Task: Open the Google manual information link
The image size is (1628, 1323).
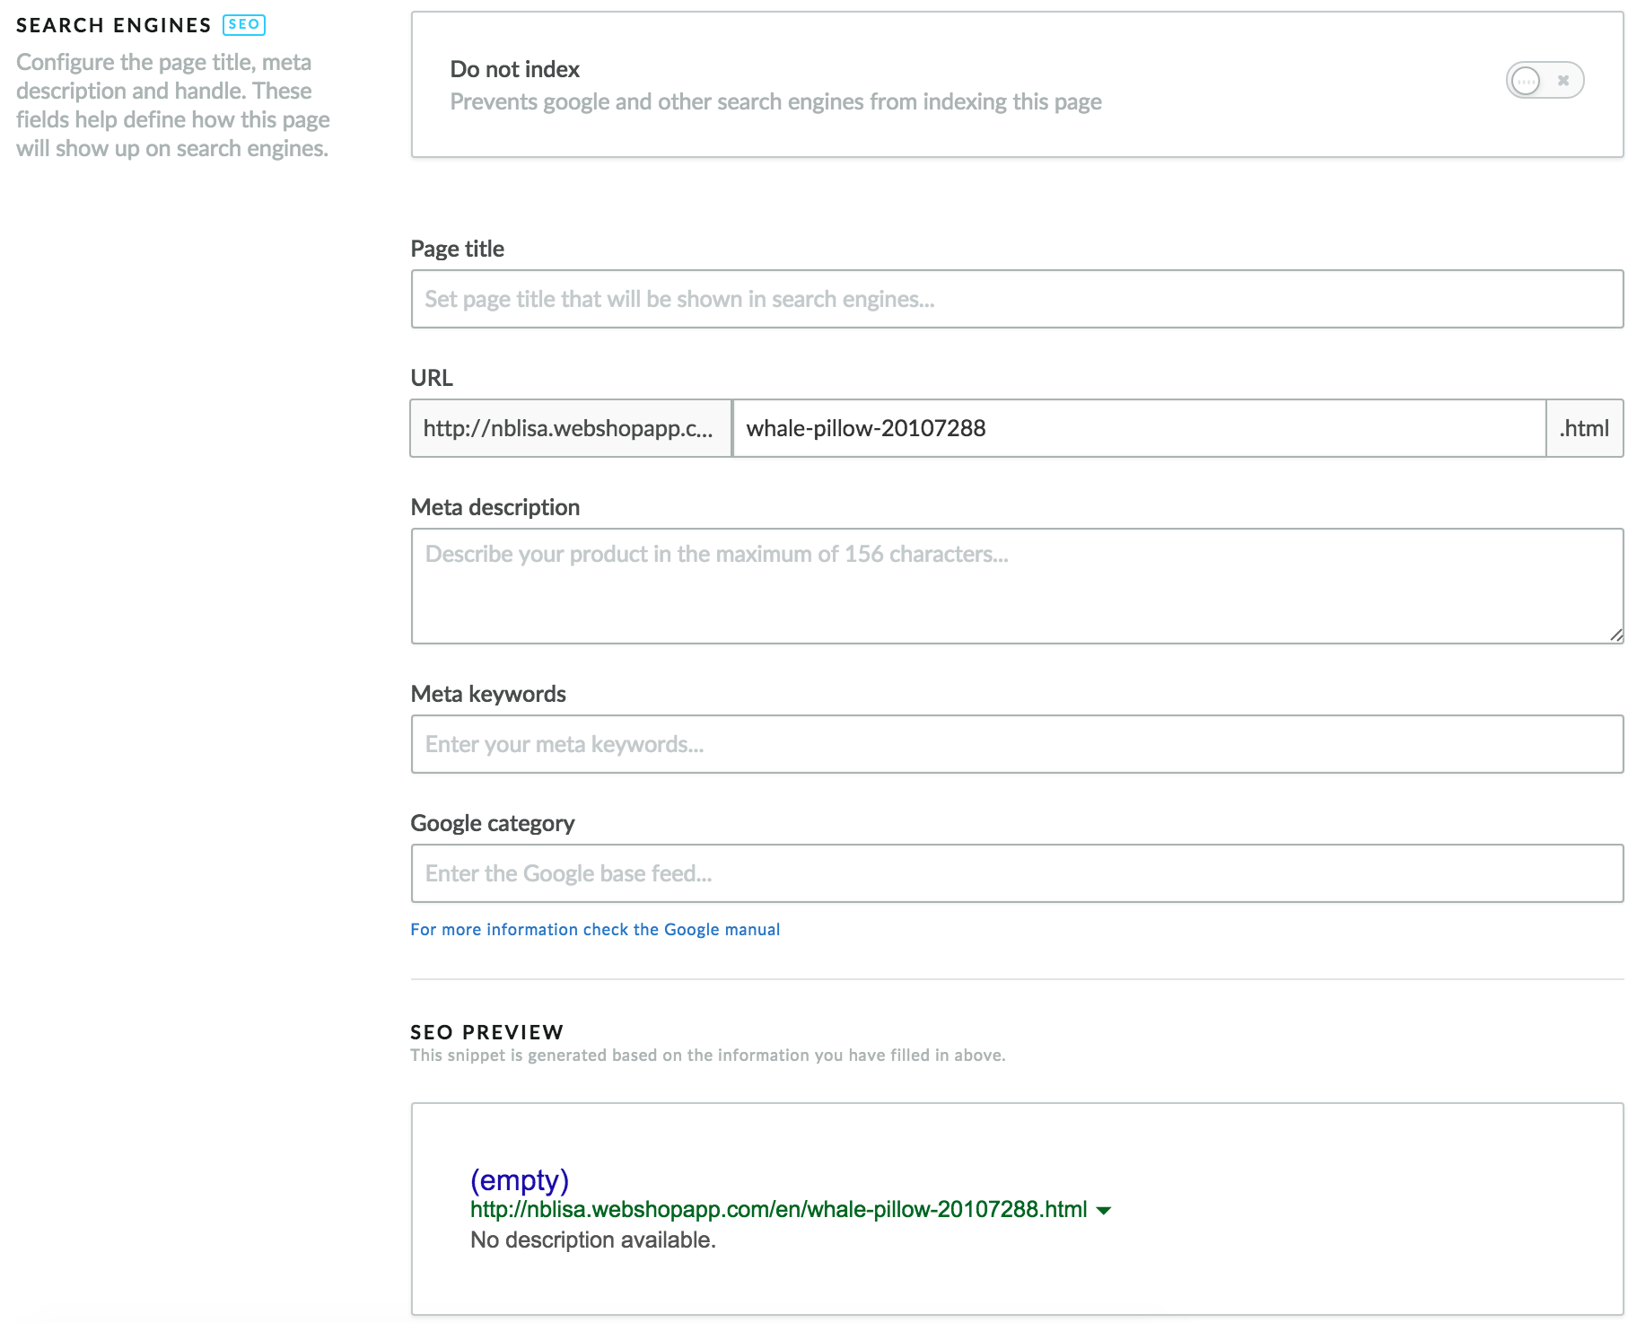Action: point(595,929)
